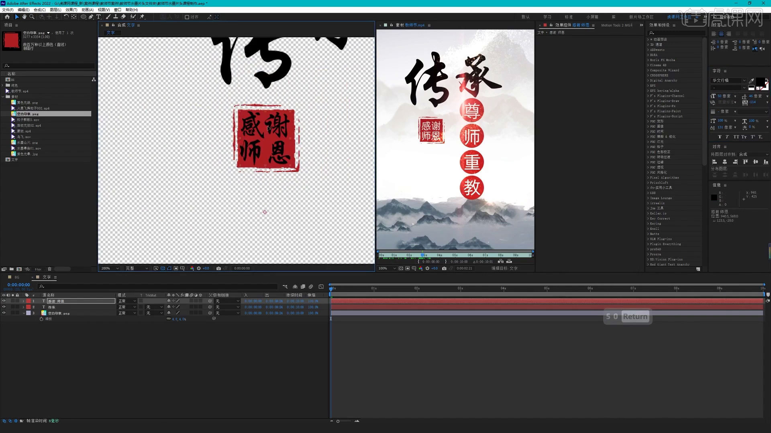Select the Hand tool
Screen dimensions: 771x433
(x=24, y=17)
